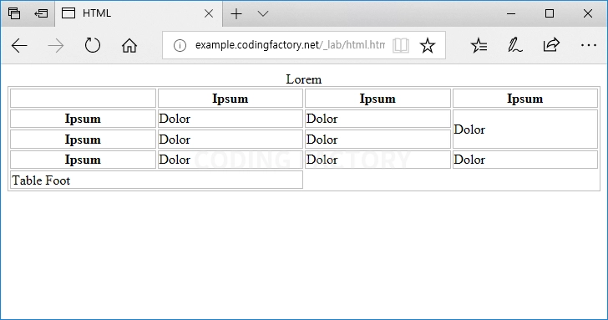This screenshot has height=320, width=608.
Task: Close the HTML tab
Action: (209, 13)
